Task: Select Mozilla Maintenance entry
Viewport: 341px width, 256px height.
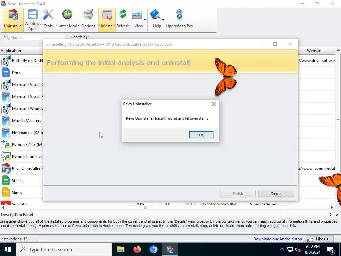Action: [x=22, y=120]
